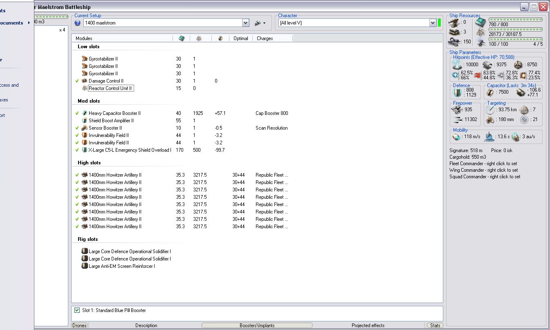Click the Shield Boost Amplifier II module icon
Viewport: 550px width, 330px height.
(85, 121)
